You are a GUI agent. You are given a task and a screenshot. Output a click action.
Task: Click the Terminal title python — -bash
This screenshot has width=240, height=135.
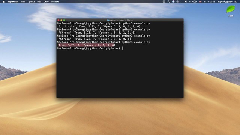tap(121, 20)
